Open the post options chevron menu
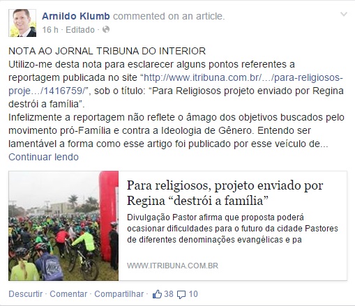Image resolution: width=355 pixels, height=306 pixels. (x=343, y=15)
